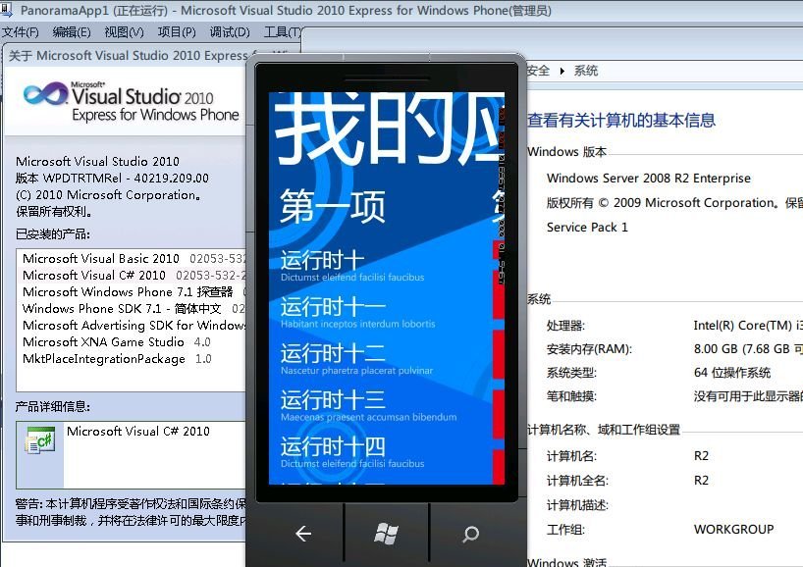Select Microsoft Windows Phone 7.1 探查器 row
803x567 pixels.
pos(132,292)
